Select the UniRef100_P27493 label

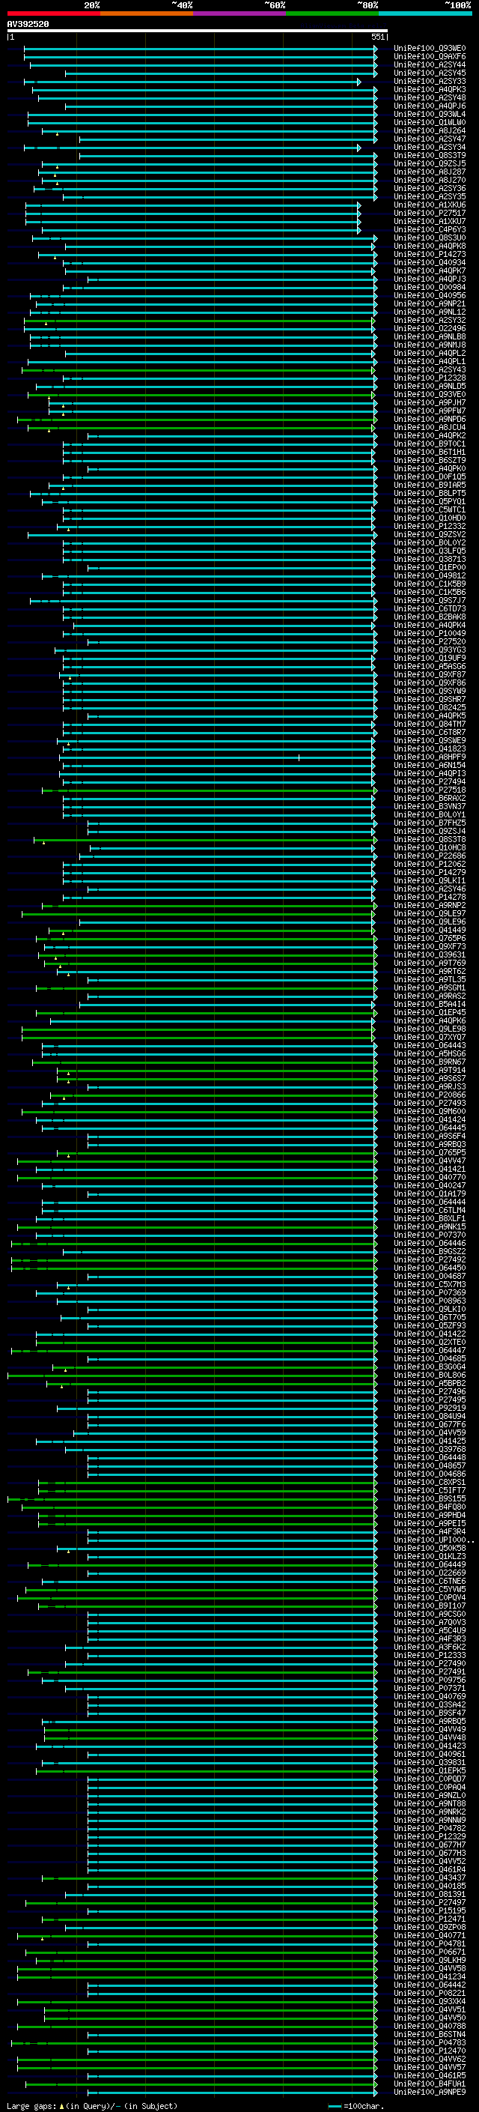coord(430,1103)
